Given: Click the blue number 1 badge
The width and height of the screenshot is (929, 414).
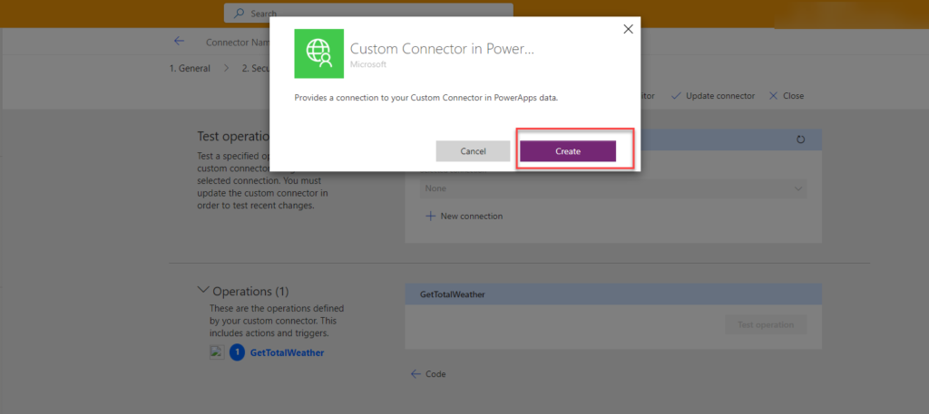Looking at the screenshot, I should click(x=237, y=352).
